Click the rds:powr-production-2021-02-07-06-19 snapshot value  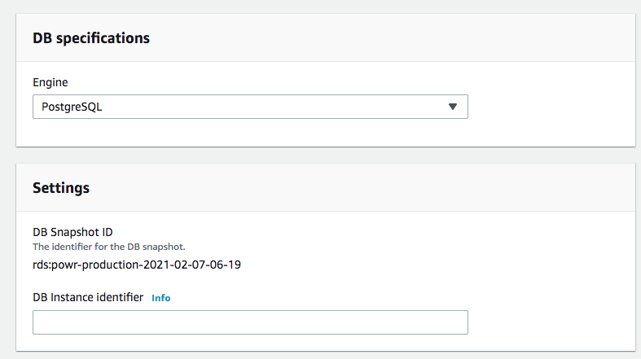point(136,265)
